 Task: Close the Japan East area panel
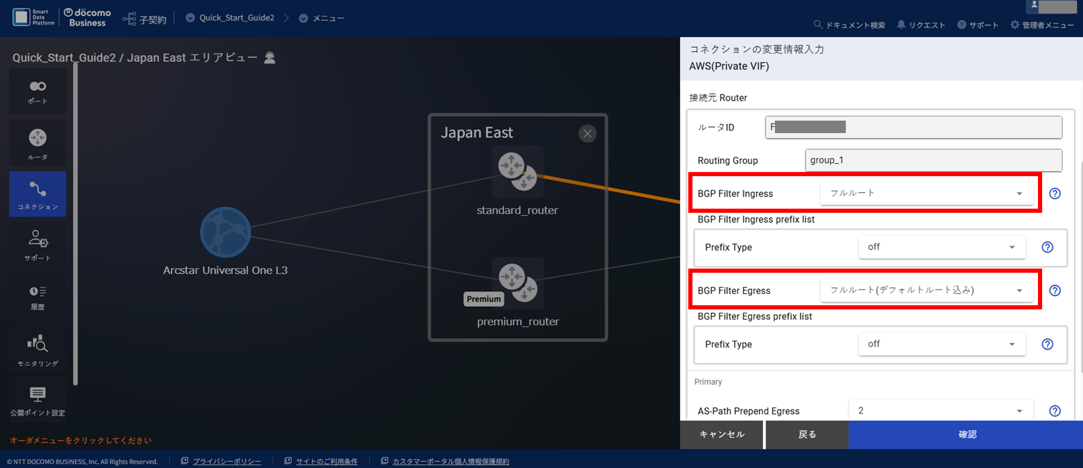tap(587, 134)
